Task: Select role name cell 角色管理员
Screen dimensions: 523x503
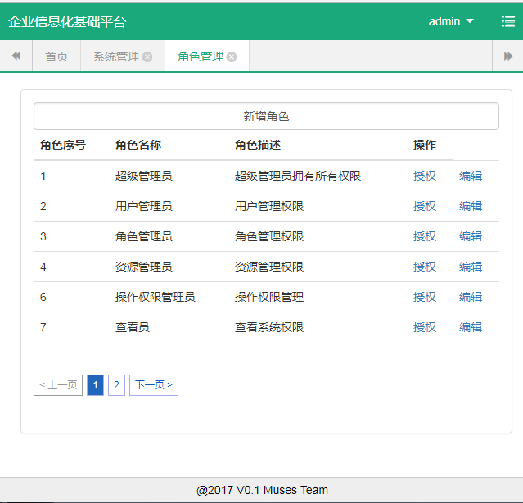Action: [x=144, y=236]
